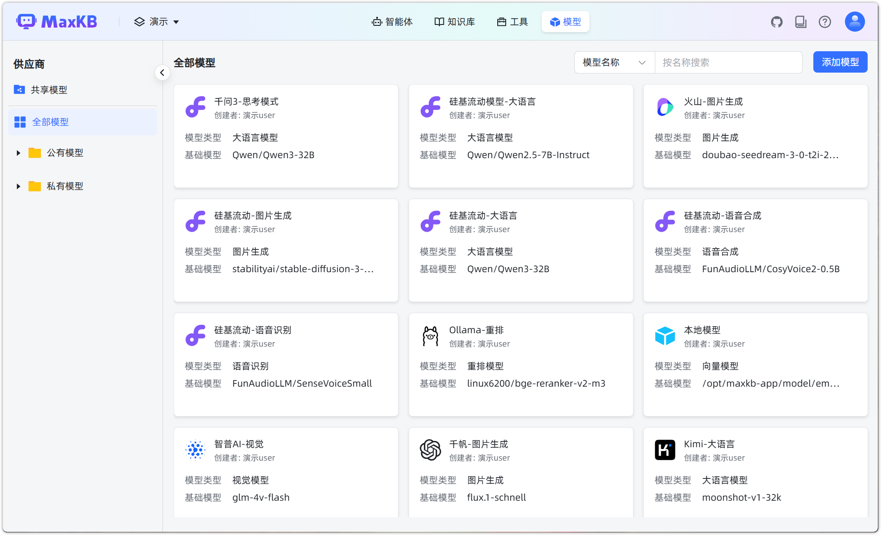Switch to the 智能体 tab

point(392,22)
